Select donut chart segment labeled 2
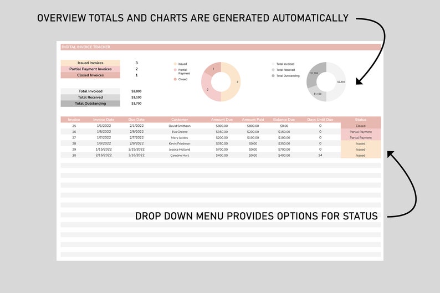 [207, 89]
